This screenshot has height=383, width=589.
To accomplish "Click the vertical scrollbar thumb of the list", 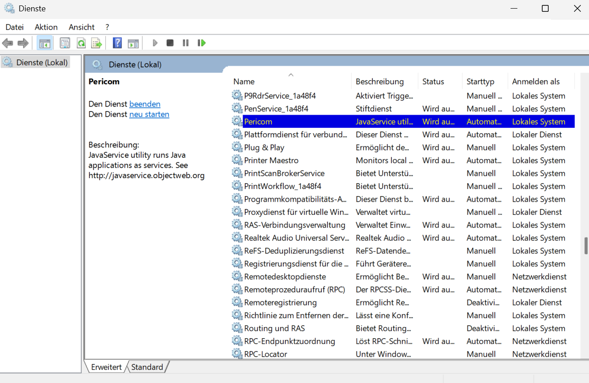I will pyautogui.click(x=586, y=245).
